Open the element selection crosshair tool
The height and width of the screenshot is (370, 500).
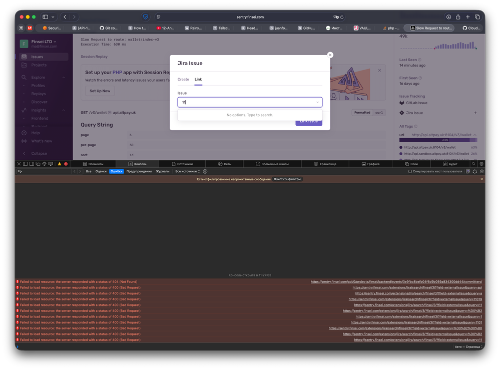[x=45, y=164]
